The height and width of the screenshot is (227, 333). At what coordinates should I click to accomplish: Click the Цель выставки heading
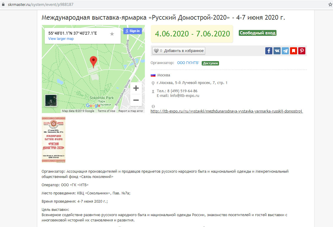pyautogui.click(x=55, y=210)
